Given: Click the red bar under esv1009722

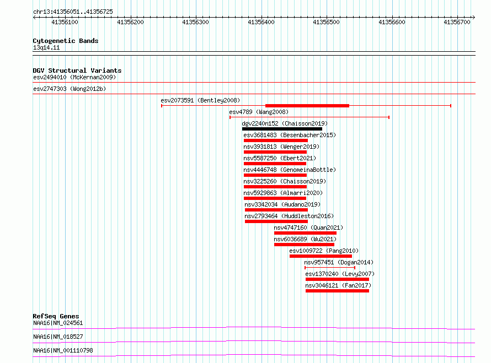Looking at the screenshot, I should pos(321,256).
